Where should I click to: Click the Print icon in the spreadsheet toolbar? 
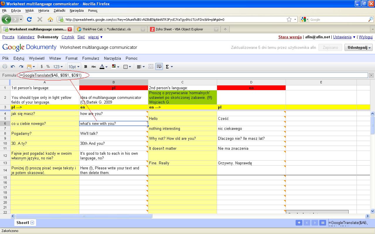tap(5, 67)
